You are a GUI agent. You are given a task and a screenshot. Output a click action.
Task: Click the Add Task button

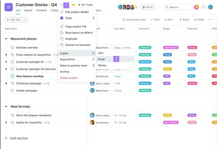click(13, 20)
